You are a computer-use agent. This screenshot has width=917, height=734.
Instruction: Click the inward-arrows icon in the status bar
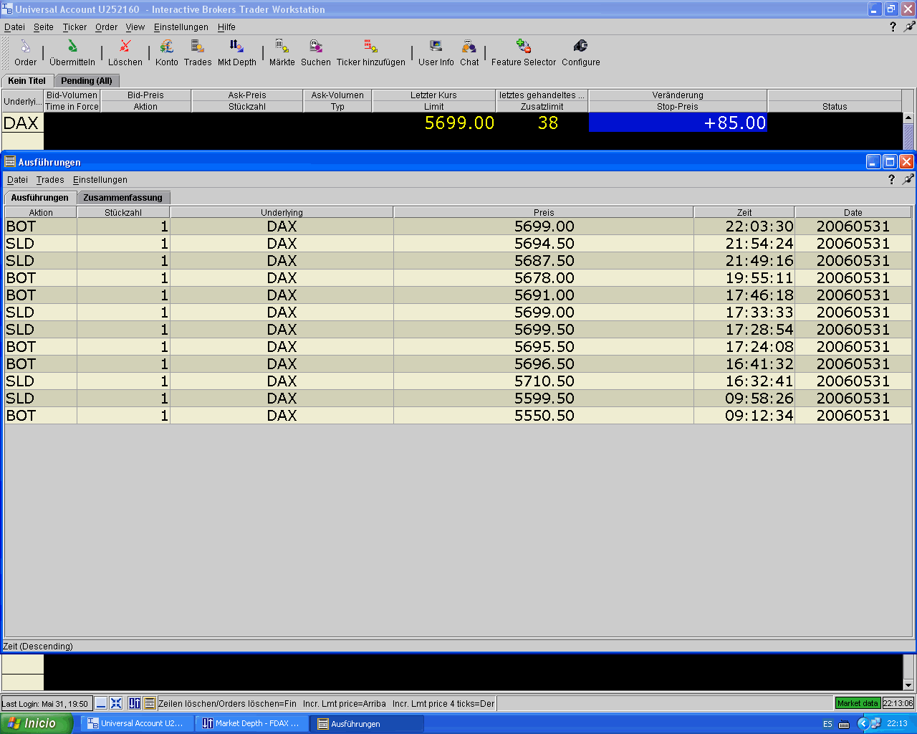(x=116, y=703)
